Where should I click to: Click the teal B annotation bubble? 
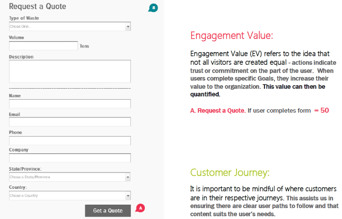point(153,8)
